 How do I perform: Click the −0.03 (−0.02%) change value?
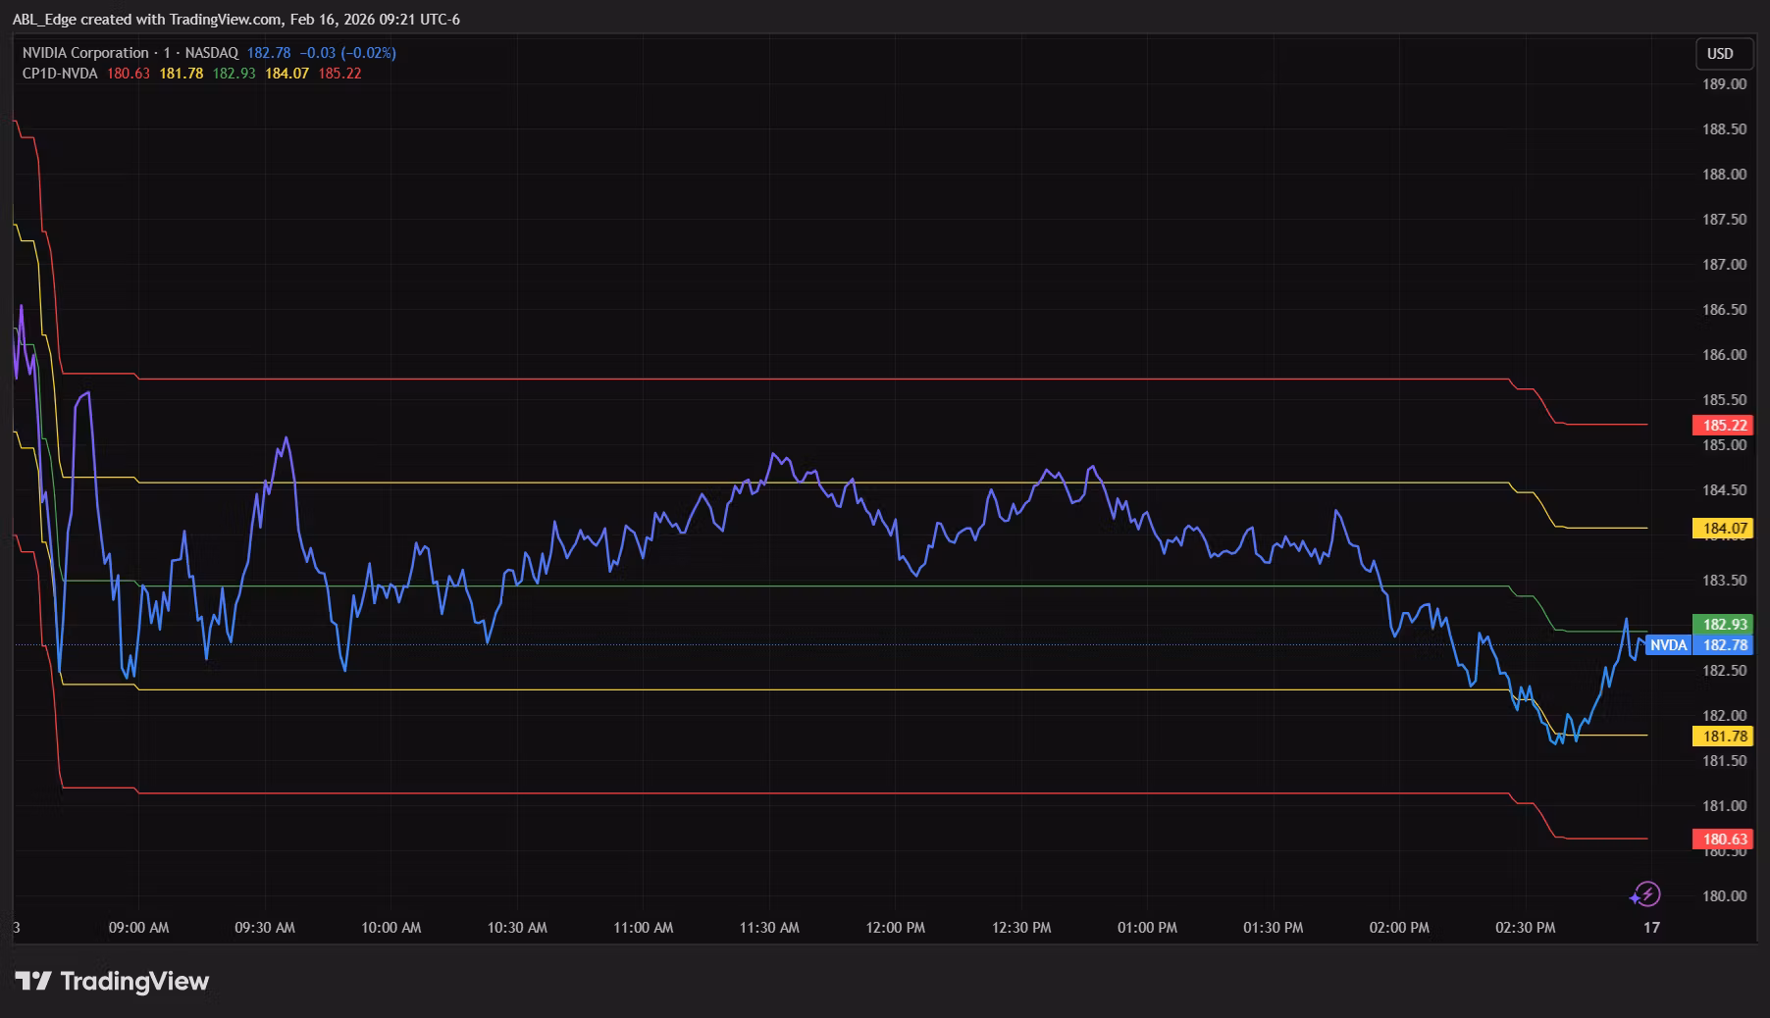pos(347,53)
